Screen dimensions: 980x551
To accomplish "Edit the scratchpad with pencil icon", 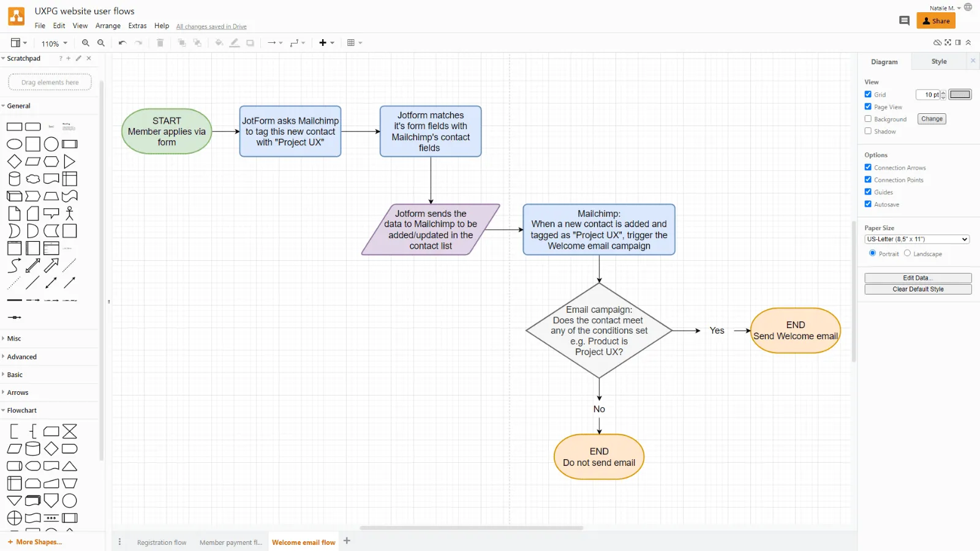I will click(78, 58).
